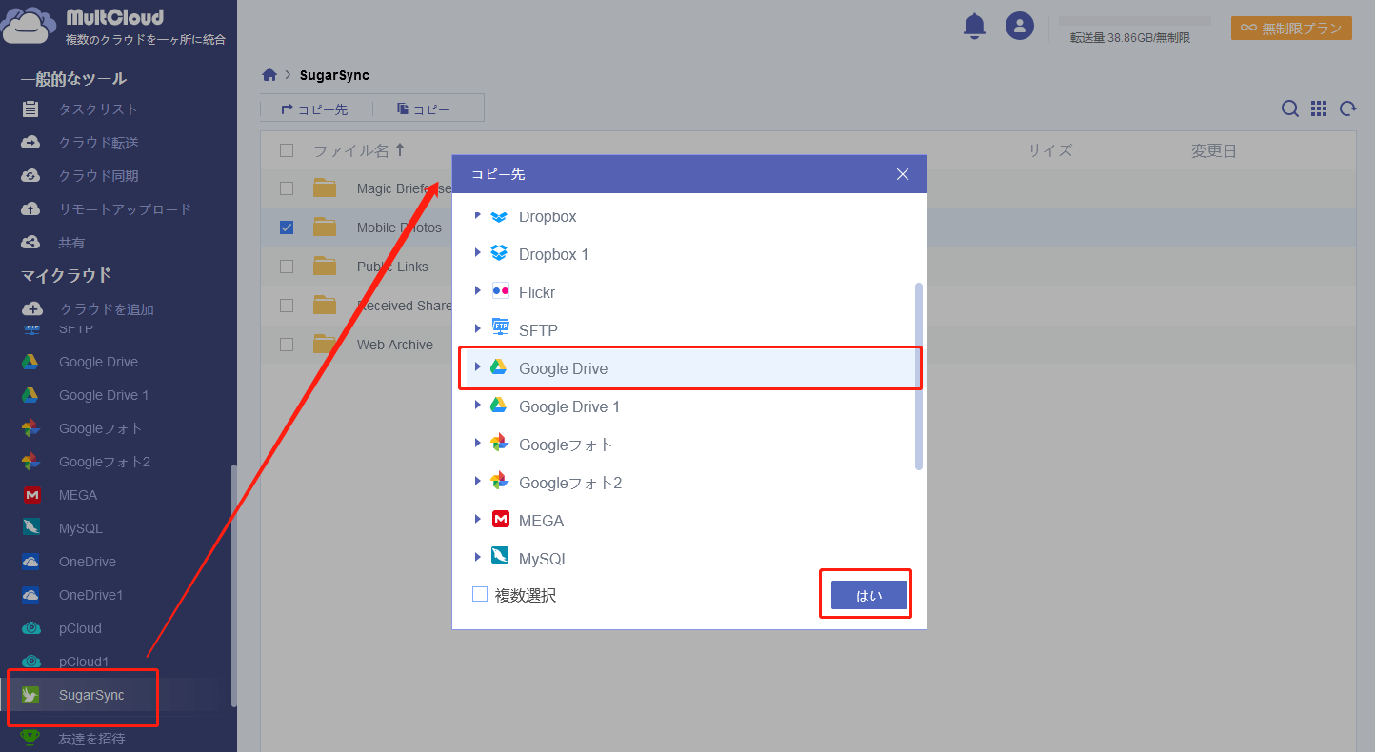Check the Public Links row checkbox
1375x752 pixels.
pos(287,267)
